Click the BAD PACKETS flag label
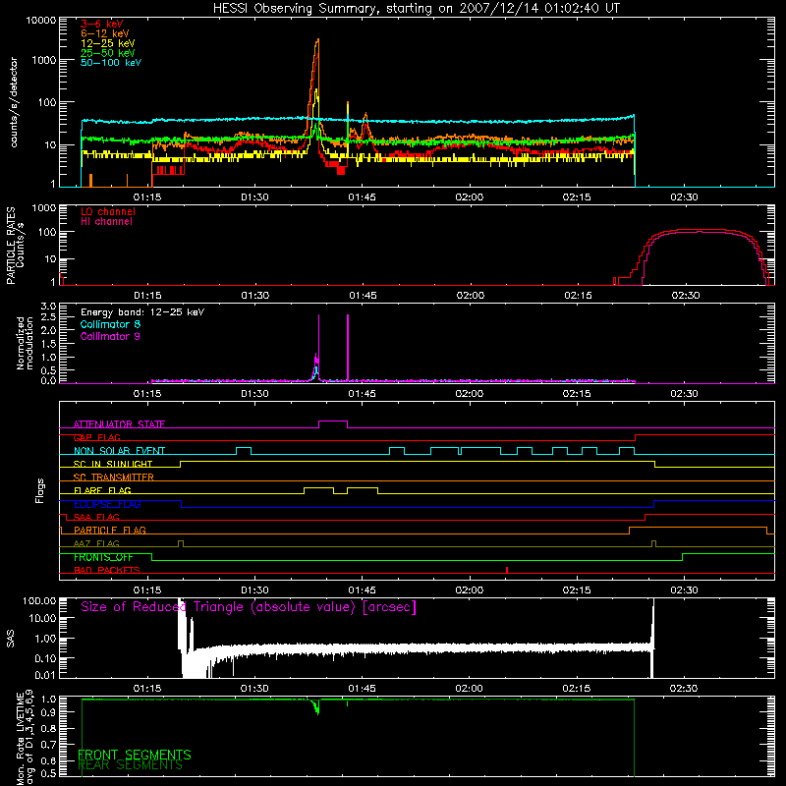Viewport: 786px width, 786px height. pyautogui.click(x=107, y=570)
